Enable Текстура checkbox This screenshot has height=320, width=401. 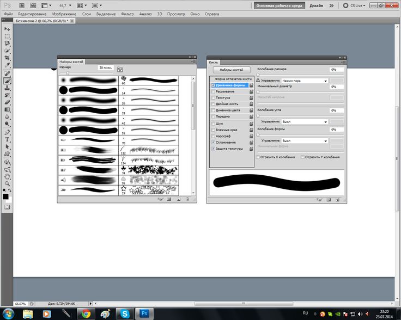pyautogui.click(x=213, y=98)
